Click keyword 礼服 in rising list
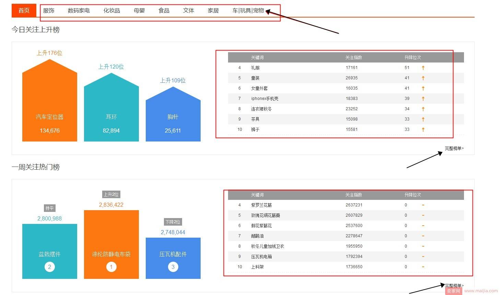 (x=255, y=68)
